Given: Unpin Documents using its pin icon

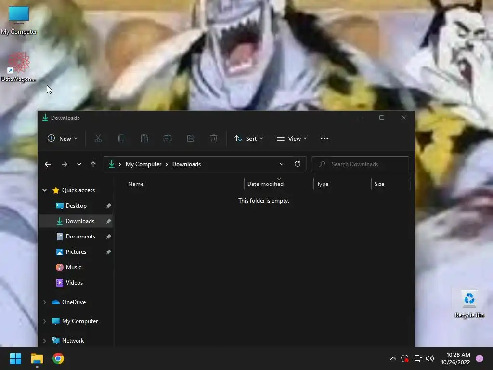Looking at the screenshot, I should [108, 237].
